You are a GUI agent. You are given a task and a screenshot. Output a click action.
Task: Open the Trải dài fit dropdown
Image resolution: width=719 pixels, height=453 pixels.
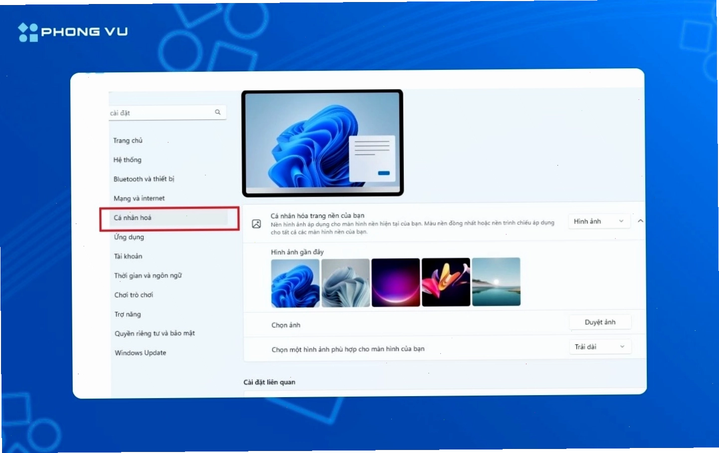(600, 347)
